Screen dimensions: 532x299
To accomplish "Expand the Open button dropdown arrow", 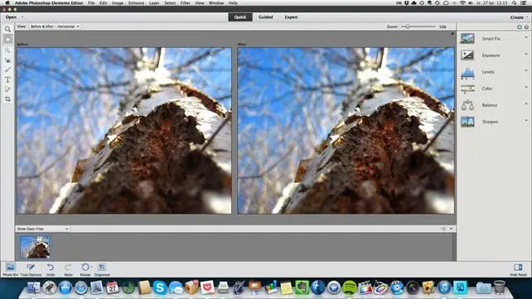I will (x=22, y=17).
